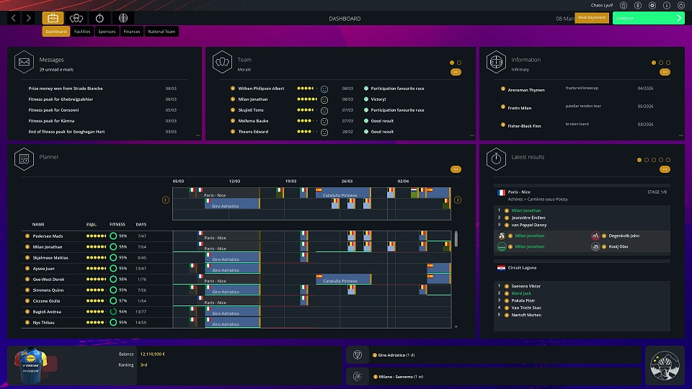Click the objective icon beside Milano - Sanremo
The width and height of the screenshot is (692, 389).
pyautogui.click(x=358, y=377)
